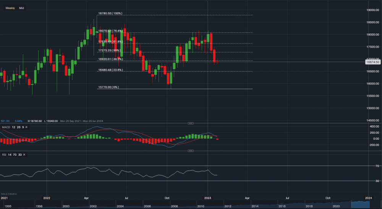Select the 16920.01 (38.2%) Fibonacci label
This screenshot has height=209, width=382.
[110, 59]
